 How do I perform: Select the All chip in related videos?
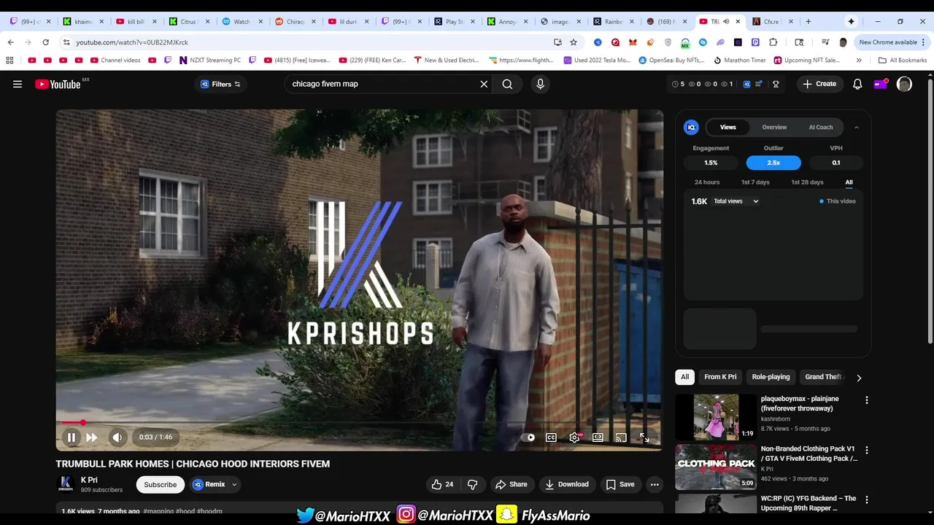click(684, 377)
